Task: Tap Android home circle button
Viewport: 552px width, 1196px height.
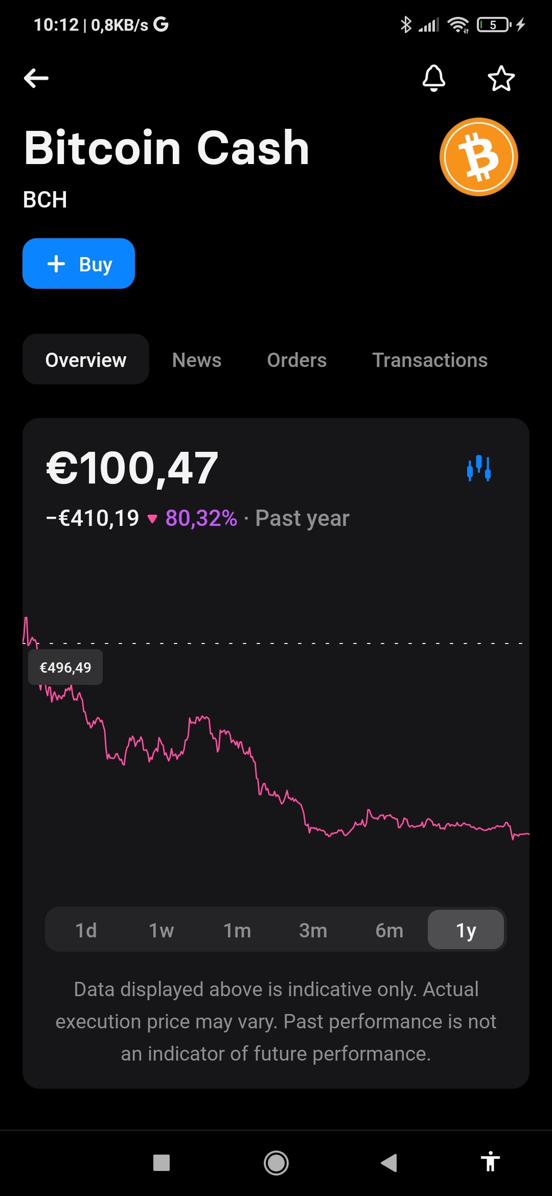Action: tap(276, 1163)
